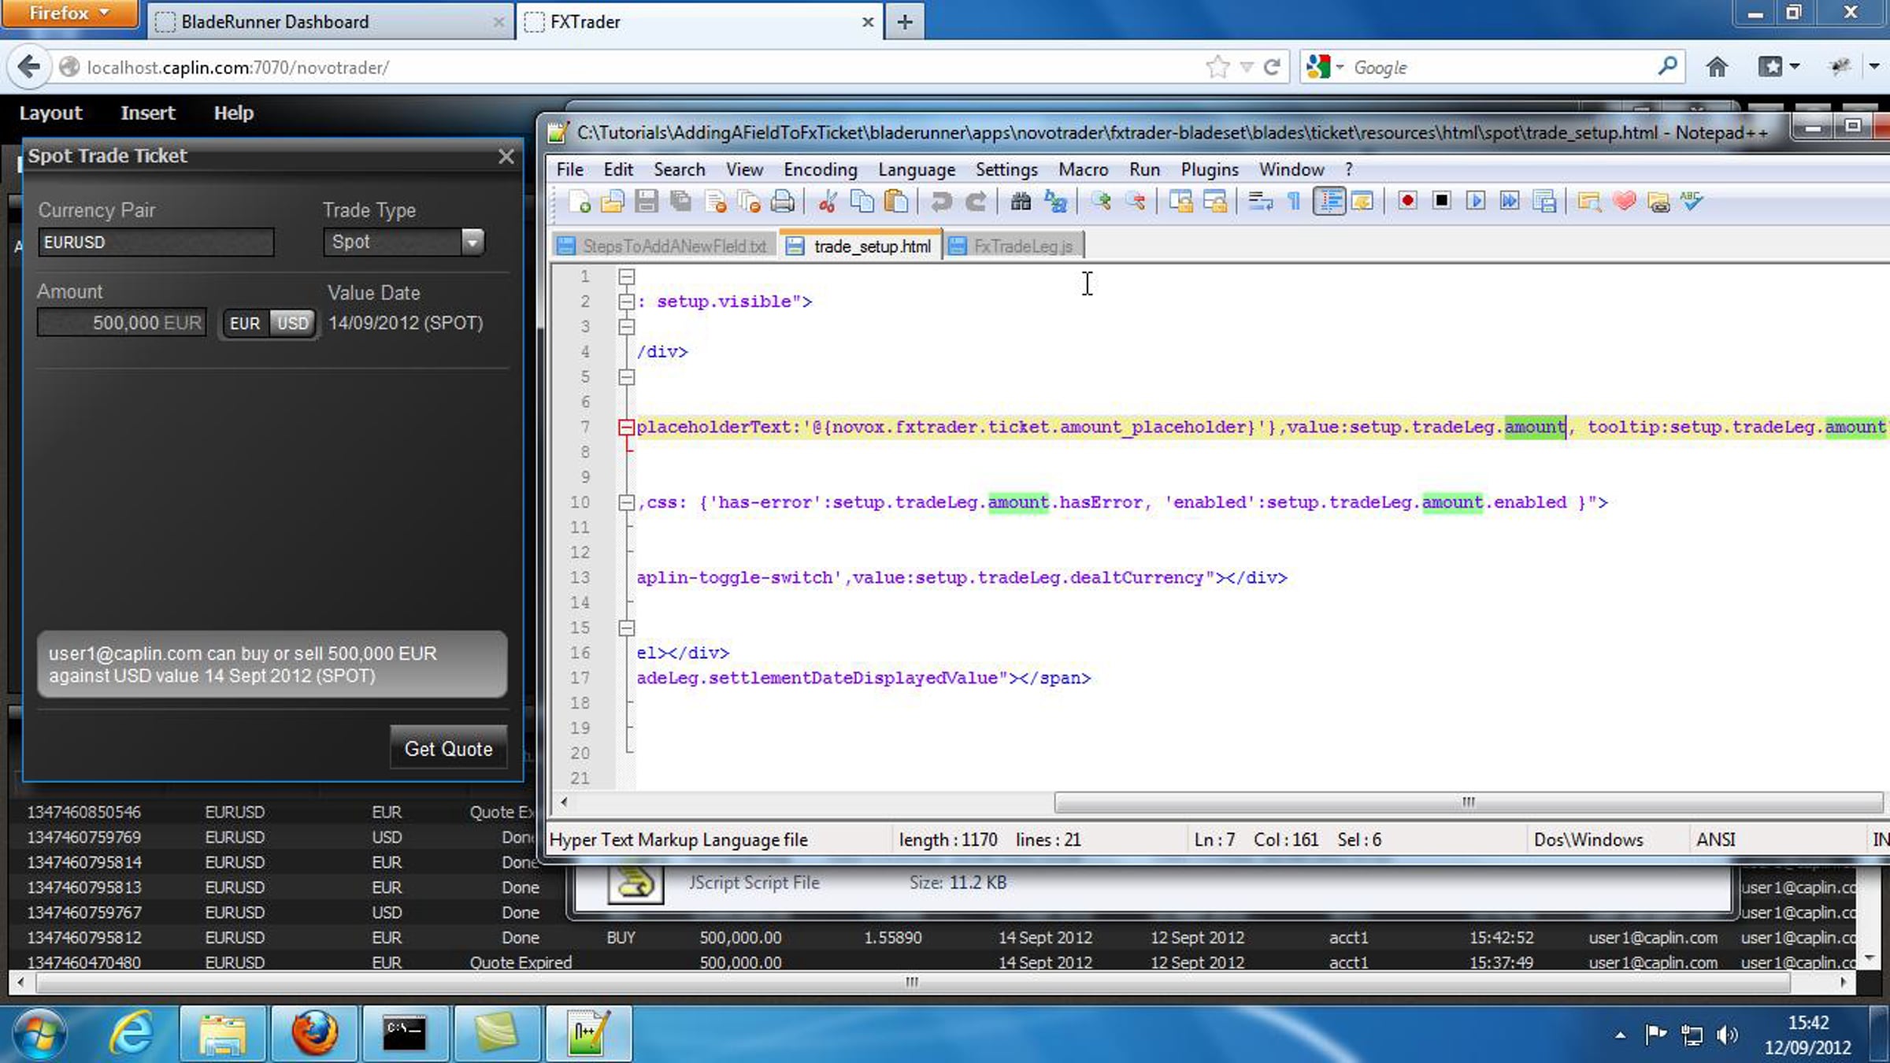This screenshot has width=1890, height=1063.
Task: Click the Show All Characters pilcrow icon
Action: point(1294,202)
